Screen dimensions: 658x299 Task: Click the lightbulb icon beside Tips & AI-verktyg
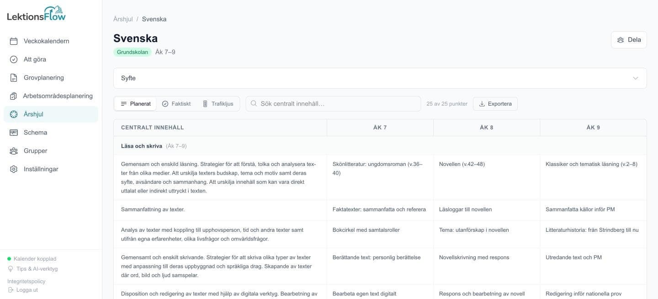(11, 269)
